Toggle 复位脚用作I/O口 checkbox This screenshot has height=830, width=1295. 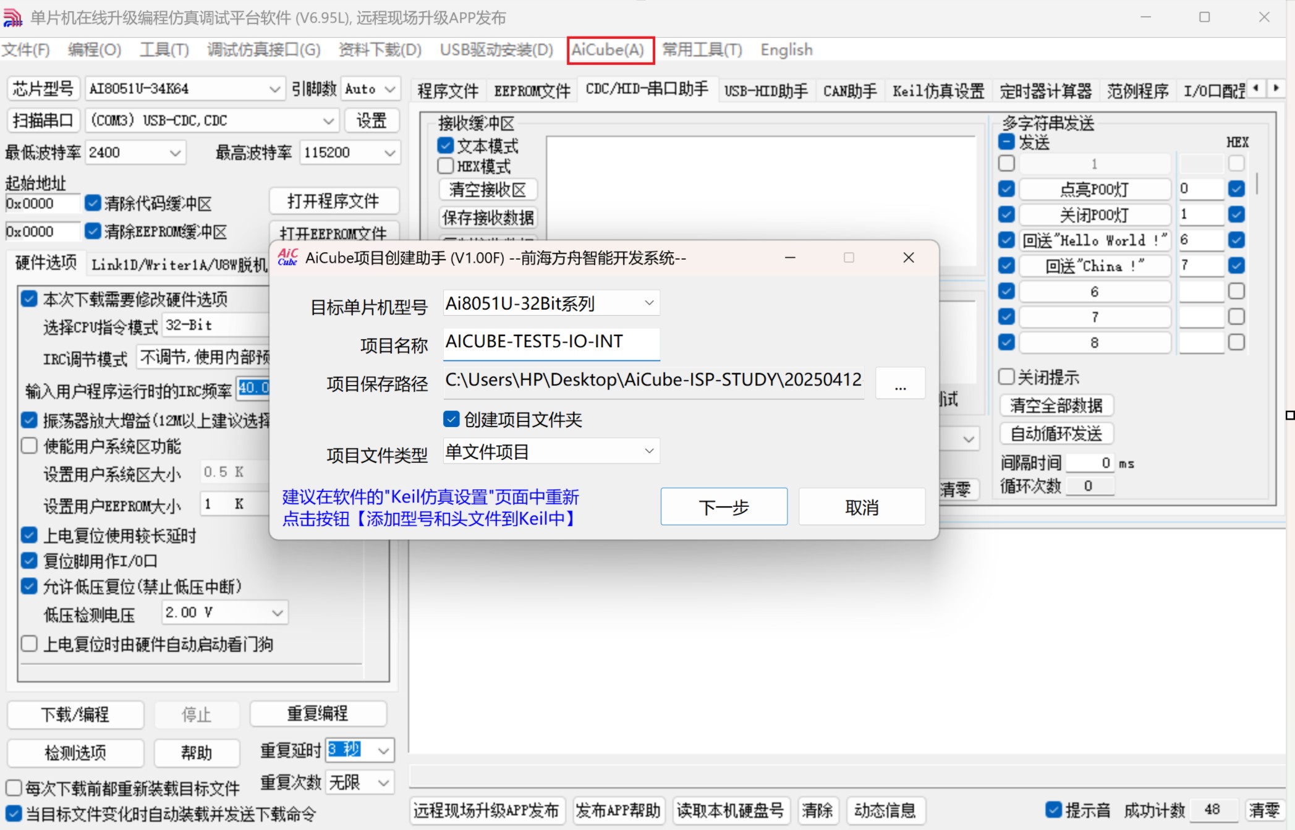(x=28, y=561)
